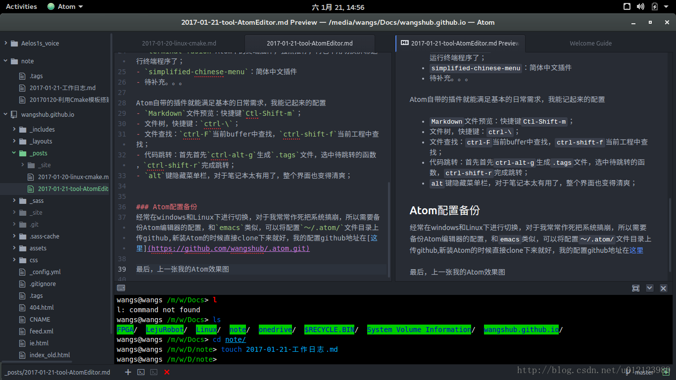Image resolution: width=676 pixels, height=380 pixels.
Task: Maximize the terminal panel
Action: point(636,288)
